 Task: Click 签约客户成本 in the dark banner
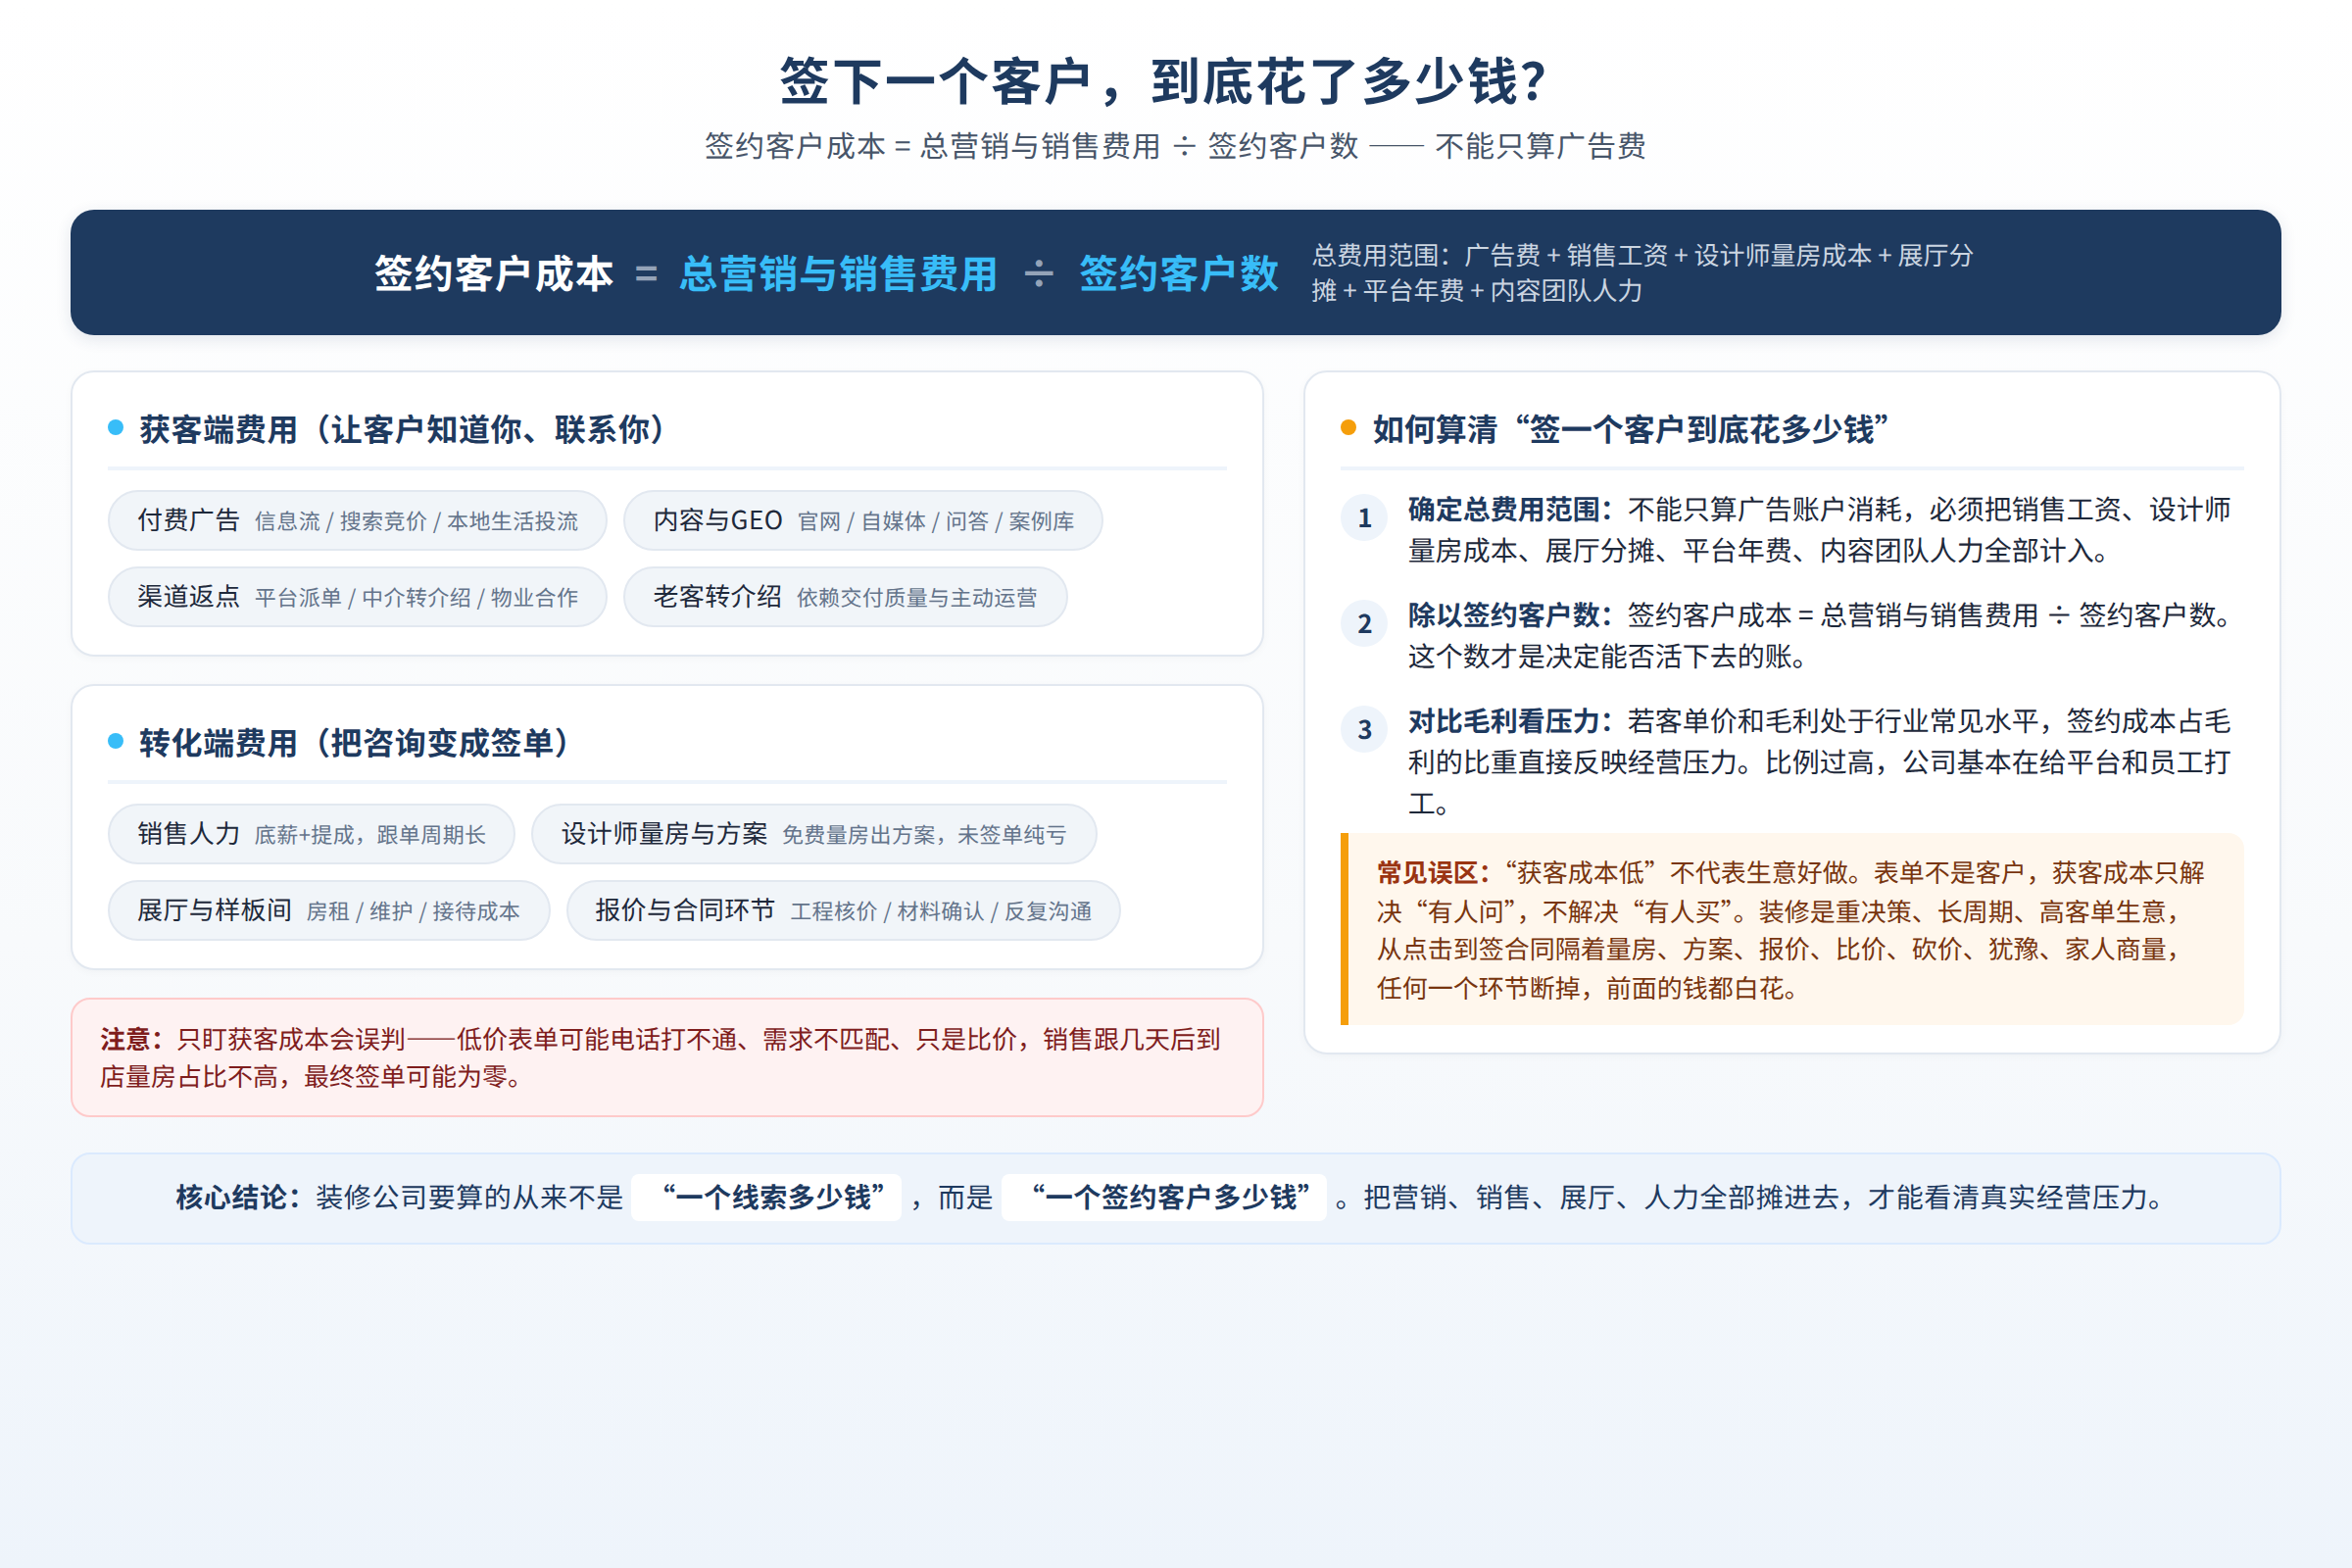[494, 273]
